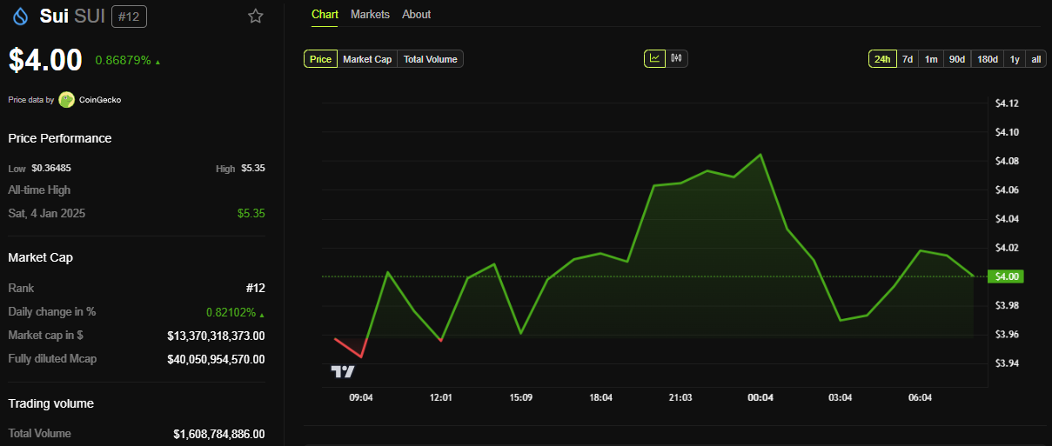Open the Chart tab
1052x446 pixels.
325,14
